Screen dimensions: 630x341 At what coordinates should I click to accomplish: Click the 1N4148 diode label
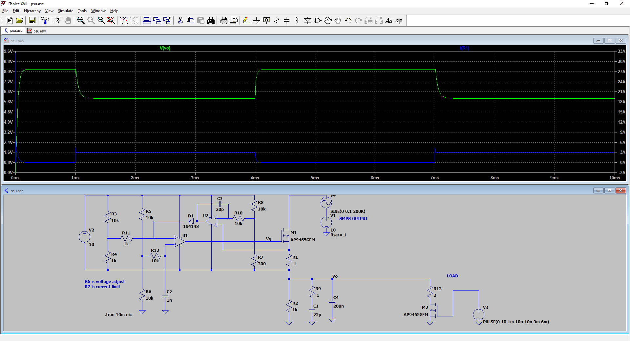(191, 226)
